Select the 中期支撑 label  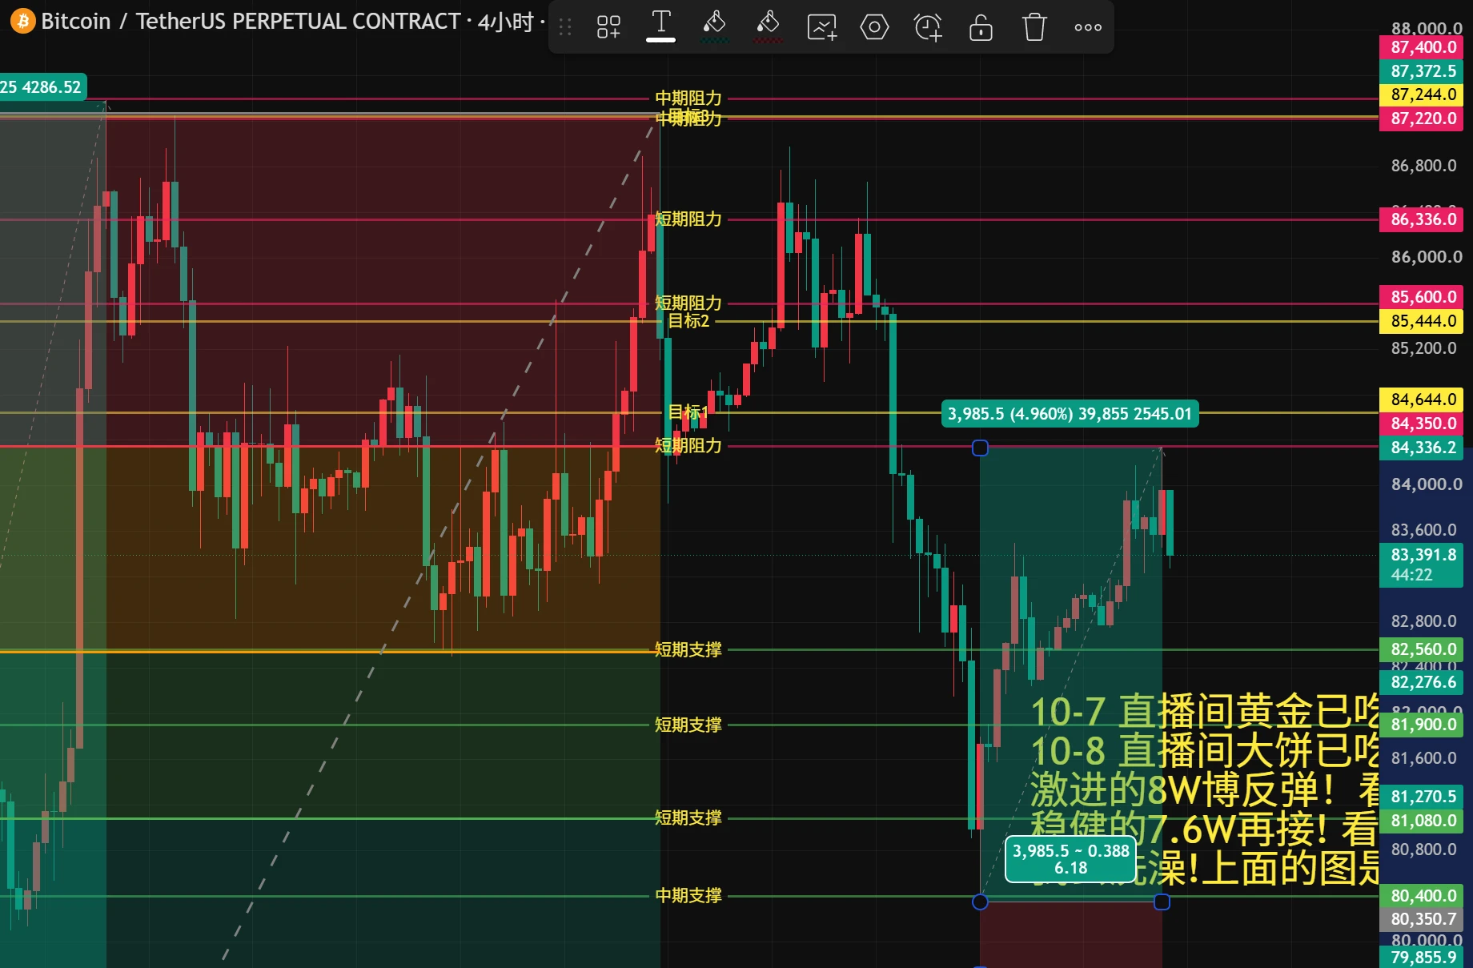[688, 895]
